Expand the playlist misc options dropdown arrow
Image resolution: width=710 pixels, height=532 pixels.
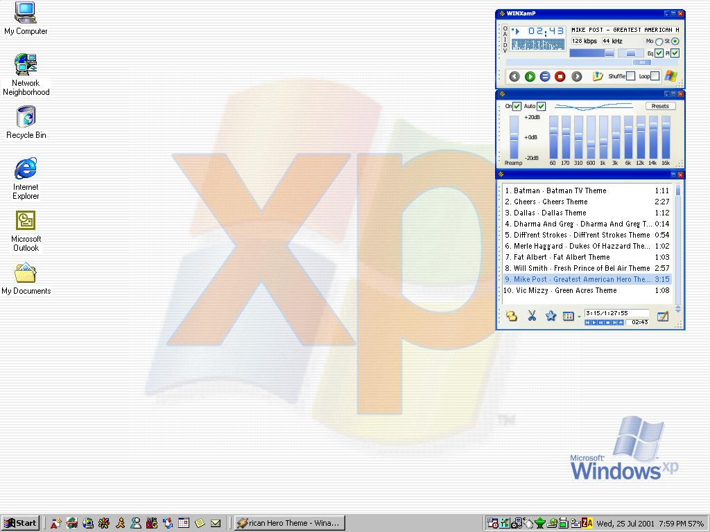[579, 317]
